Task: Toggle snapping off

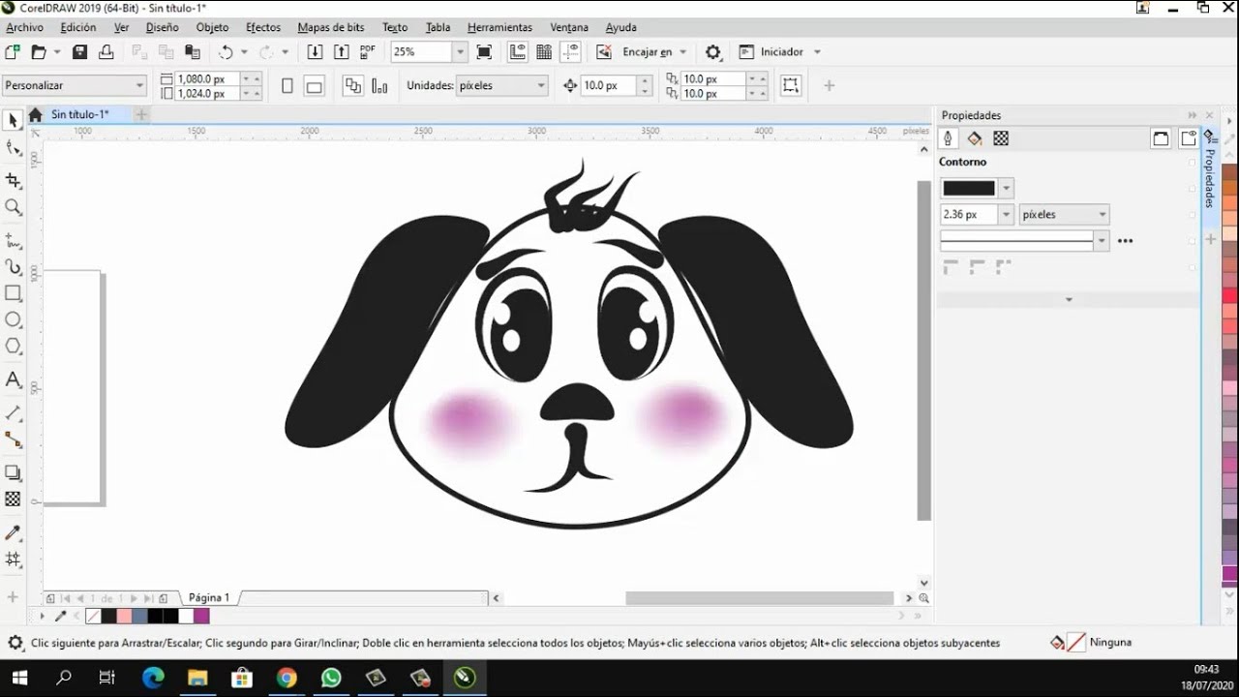Action: click(604, 52)
